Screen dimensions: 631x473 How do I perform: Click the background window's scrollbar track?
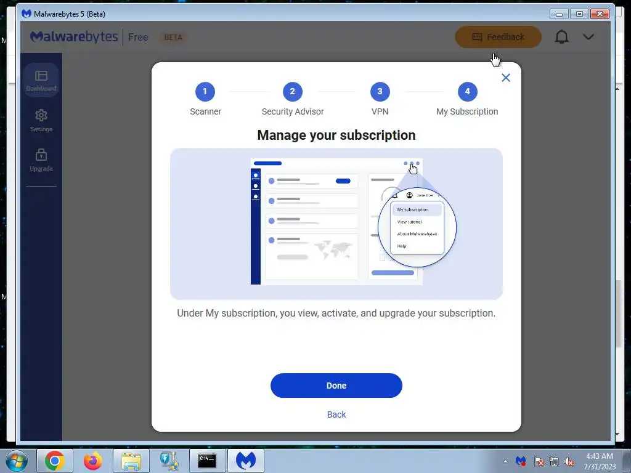click(617, 261)
